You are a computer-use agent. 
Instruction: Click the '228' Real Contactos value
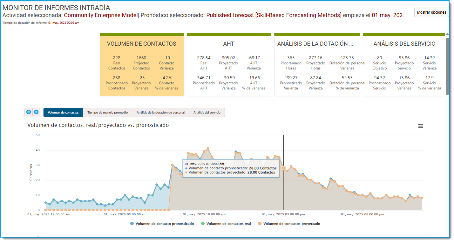pyautogui.click(x=117, y=58)
